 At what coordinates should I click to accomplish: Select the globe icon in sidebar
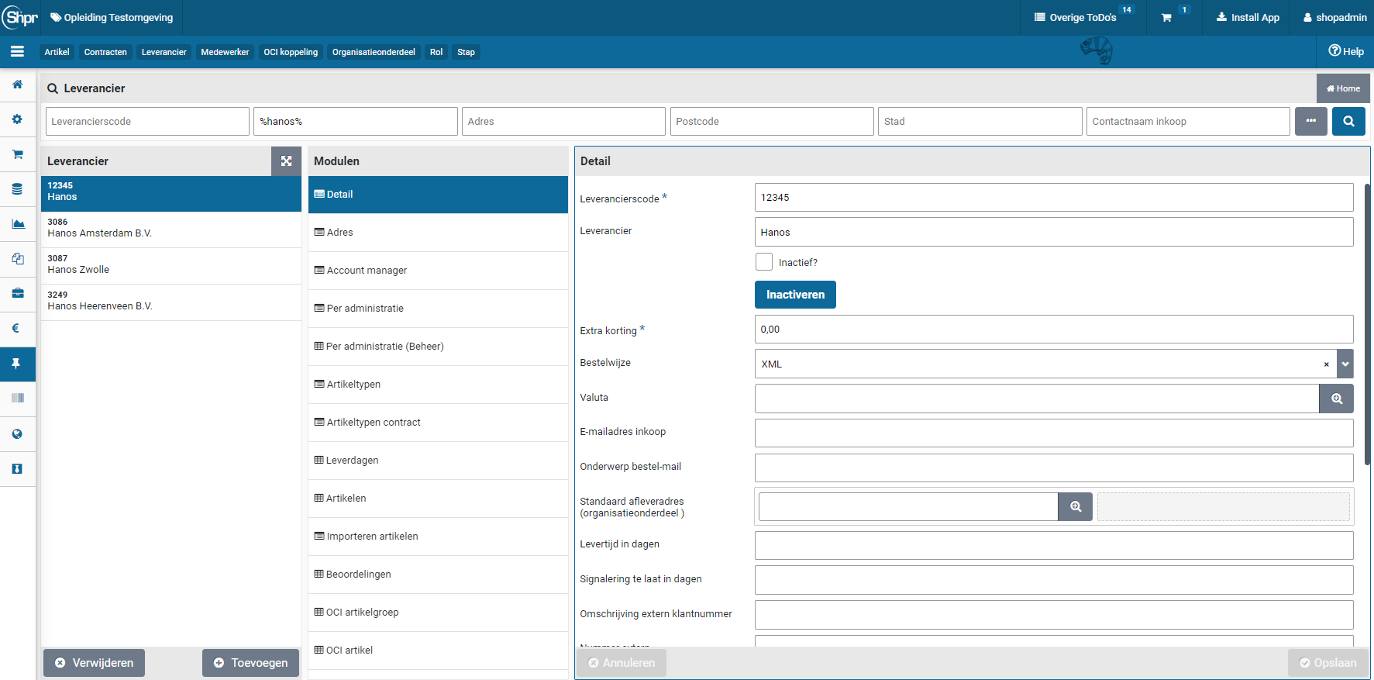(17, 434)
